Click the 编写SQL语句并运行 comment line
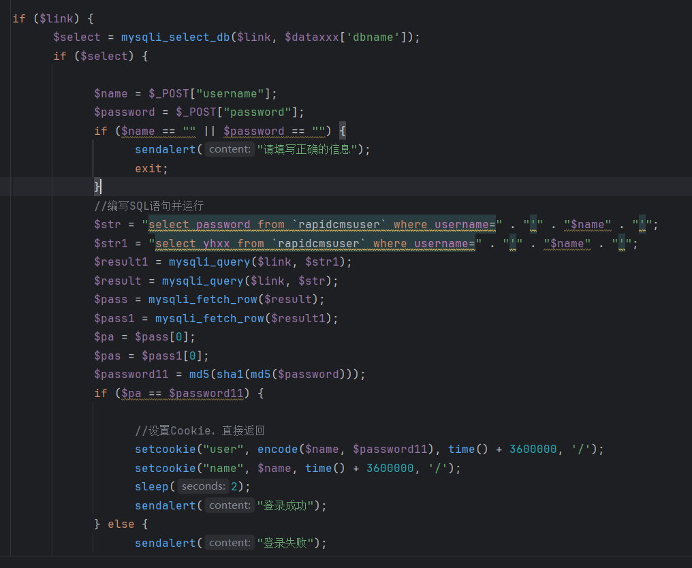 point(148,206)
